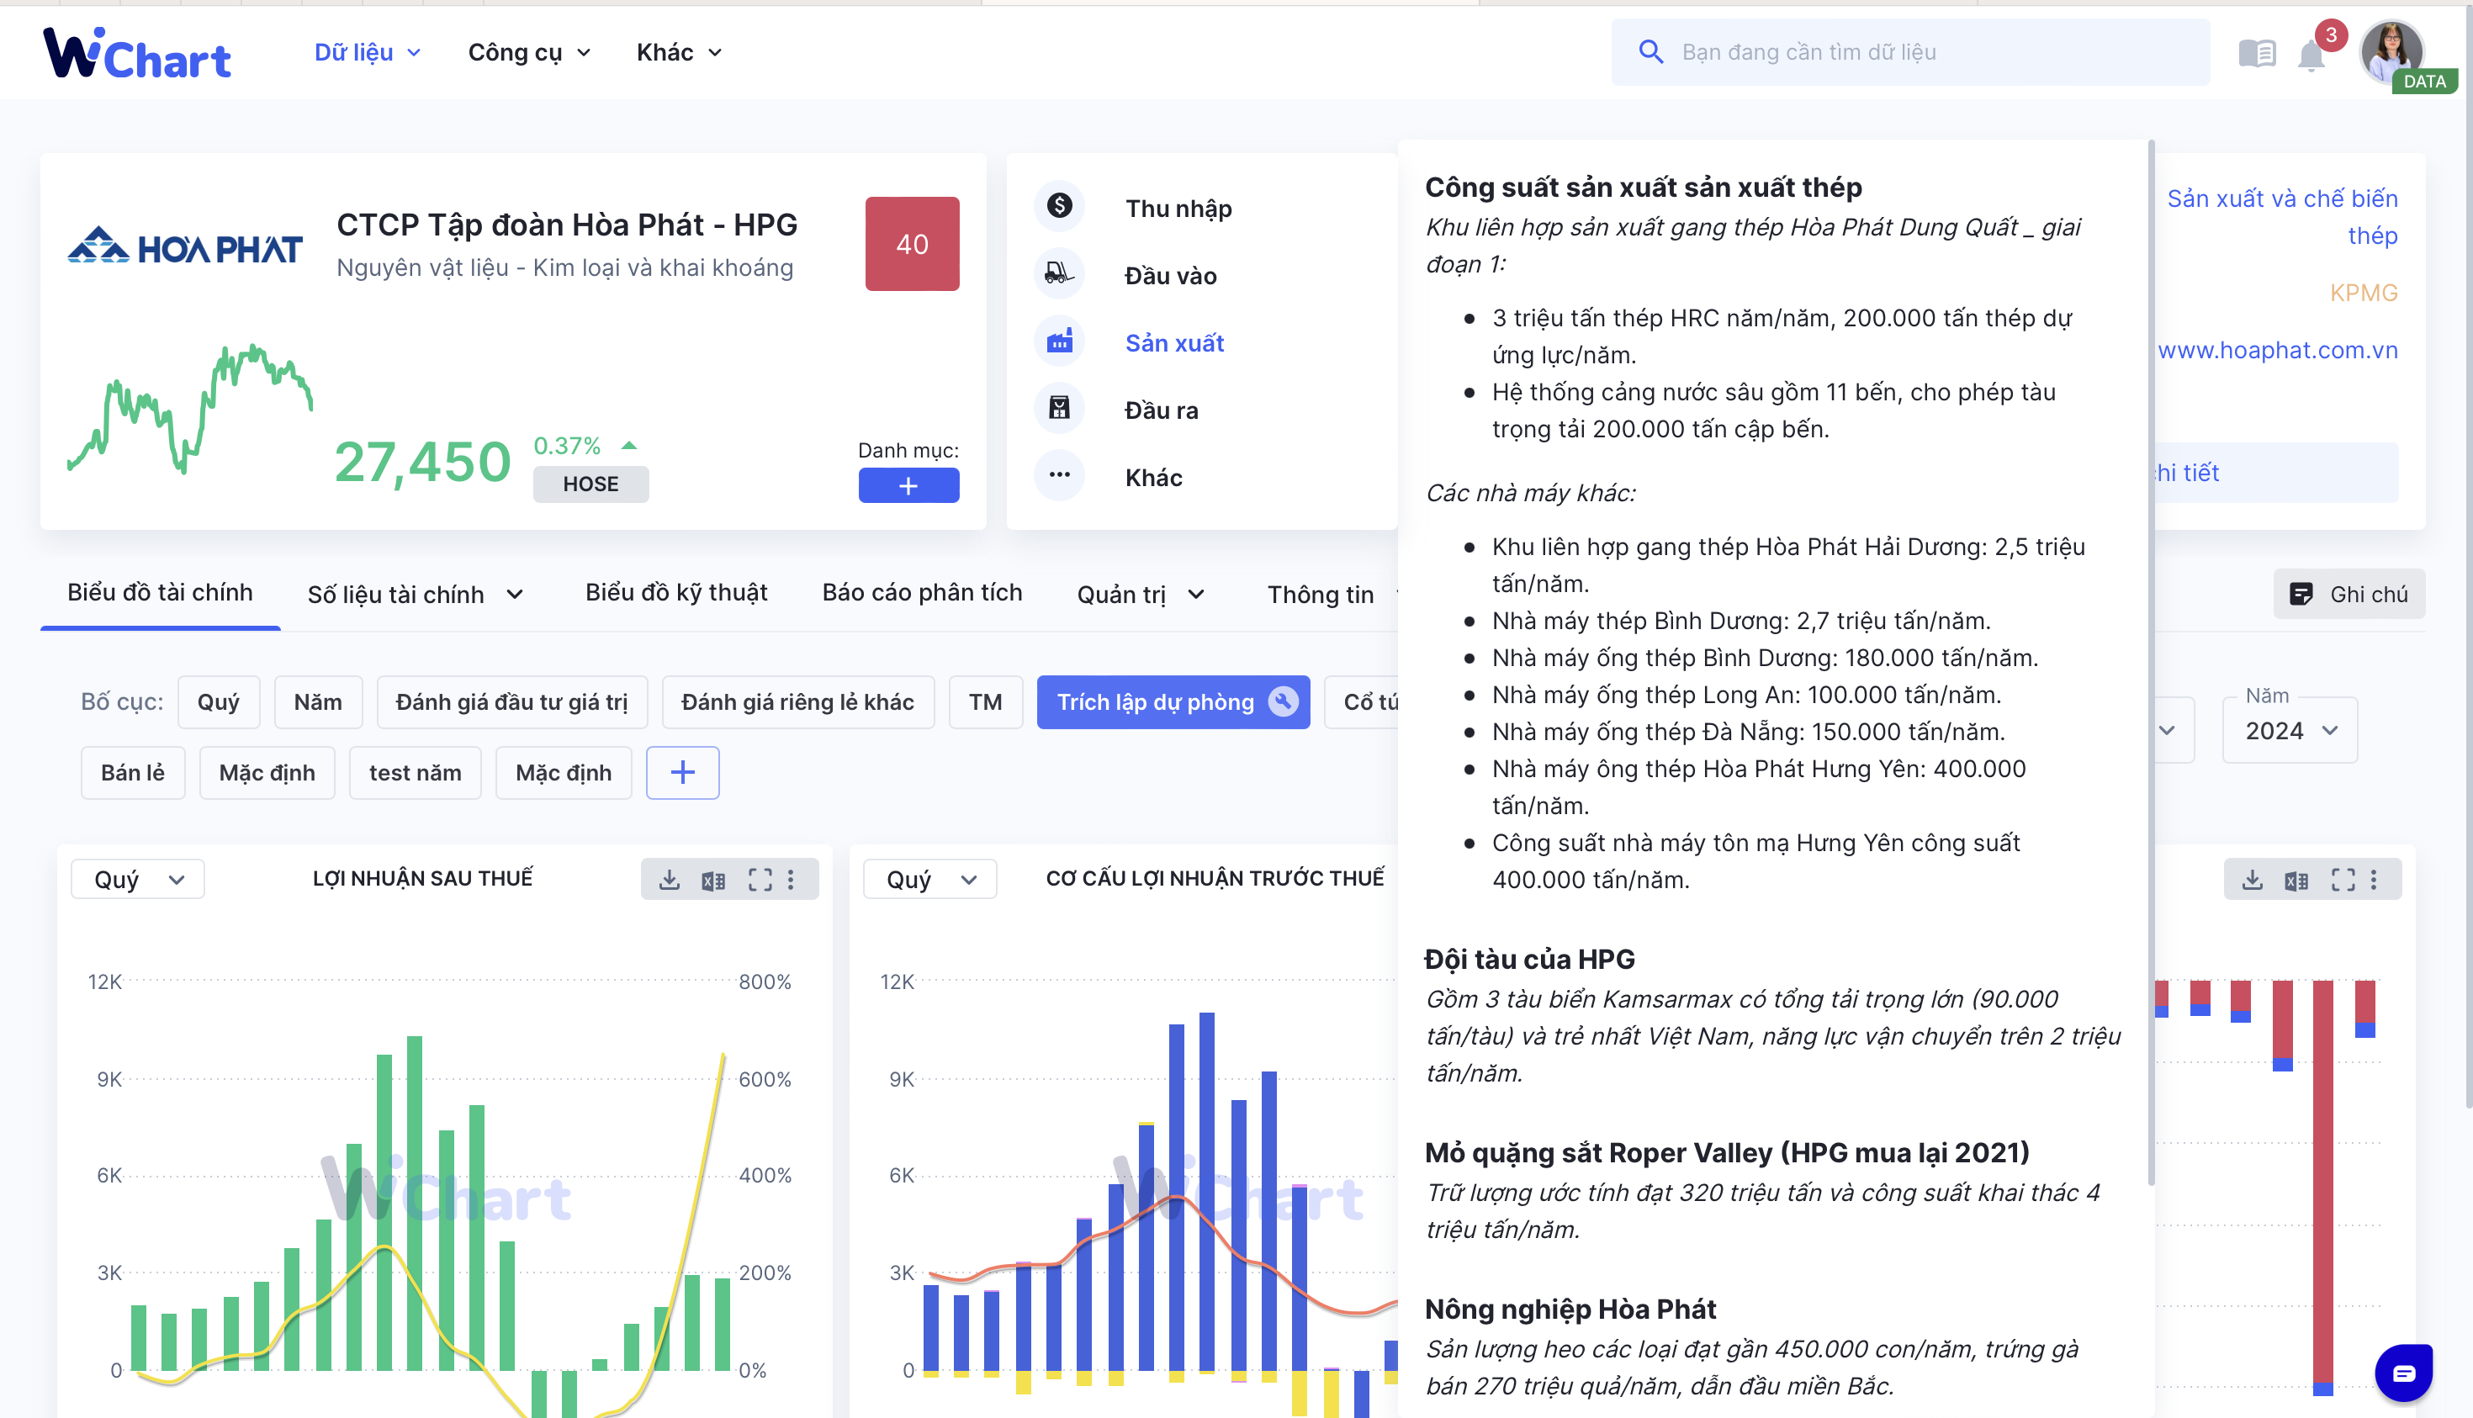Click the search data input field
The image size is (2473, 1418).
(x=1910, y=51)
